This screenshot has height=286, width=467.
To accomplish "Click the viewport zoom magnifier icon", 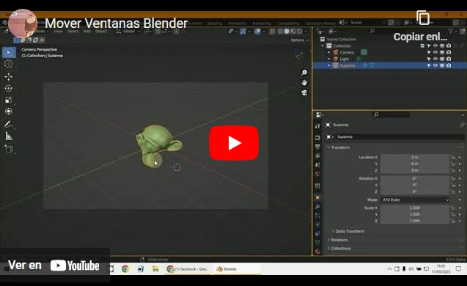I will (x=304, y=73).
